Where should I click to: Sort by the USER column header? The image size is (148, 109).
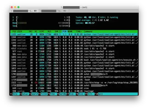19,31
